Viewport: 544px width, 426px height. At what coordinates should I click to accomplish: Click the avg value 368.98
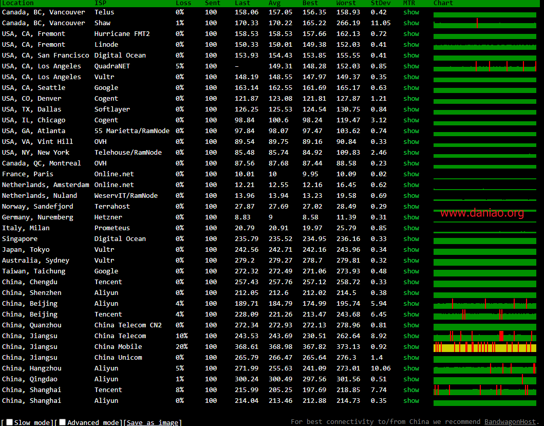[x=280, y=346]
